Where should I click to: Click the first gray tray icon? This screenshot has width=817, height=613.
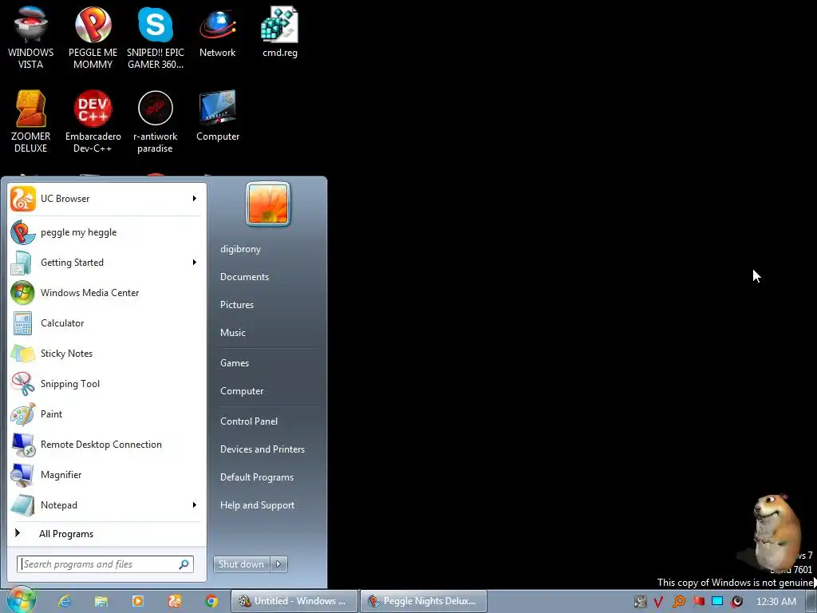pyautogui.click(x=641, y=602)
